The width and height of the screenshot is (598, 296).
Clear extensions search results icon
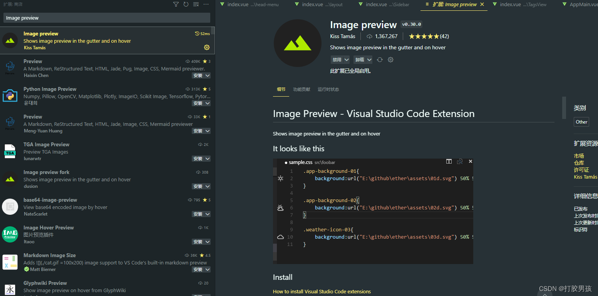tap(196, 4)
